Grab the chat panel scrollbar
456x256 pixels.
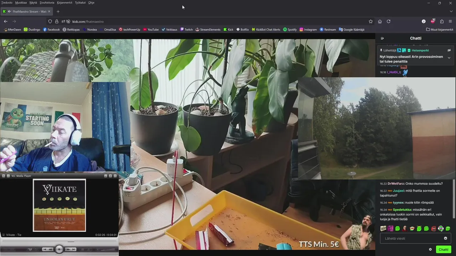tap(454, 199)
